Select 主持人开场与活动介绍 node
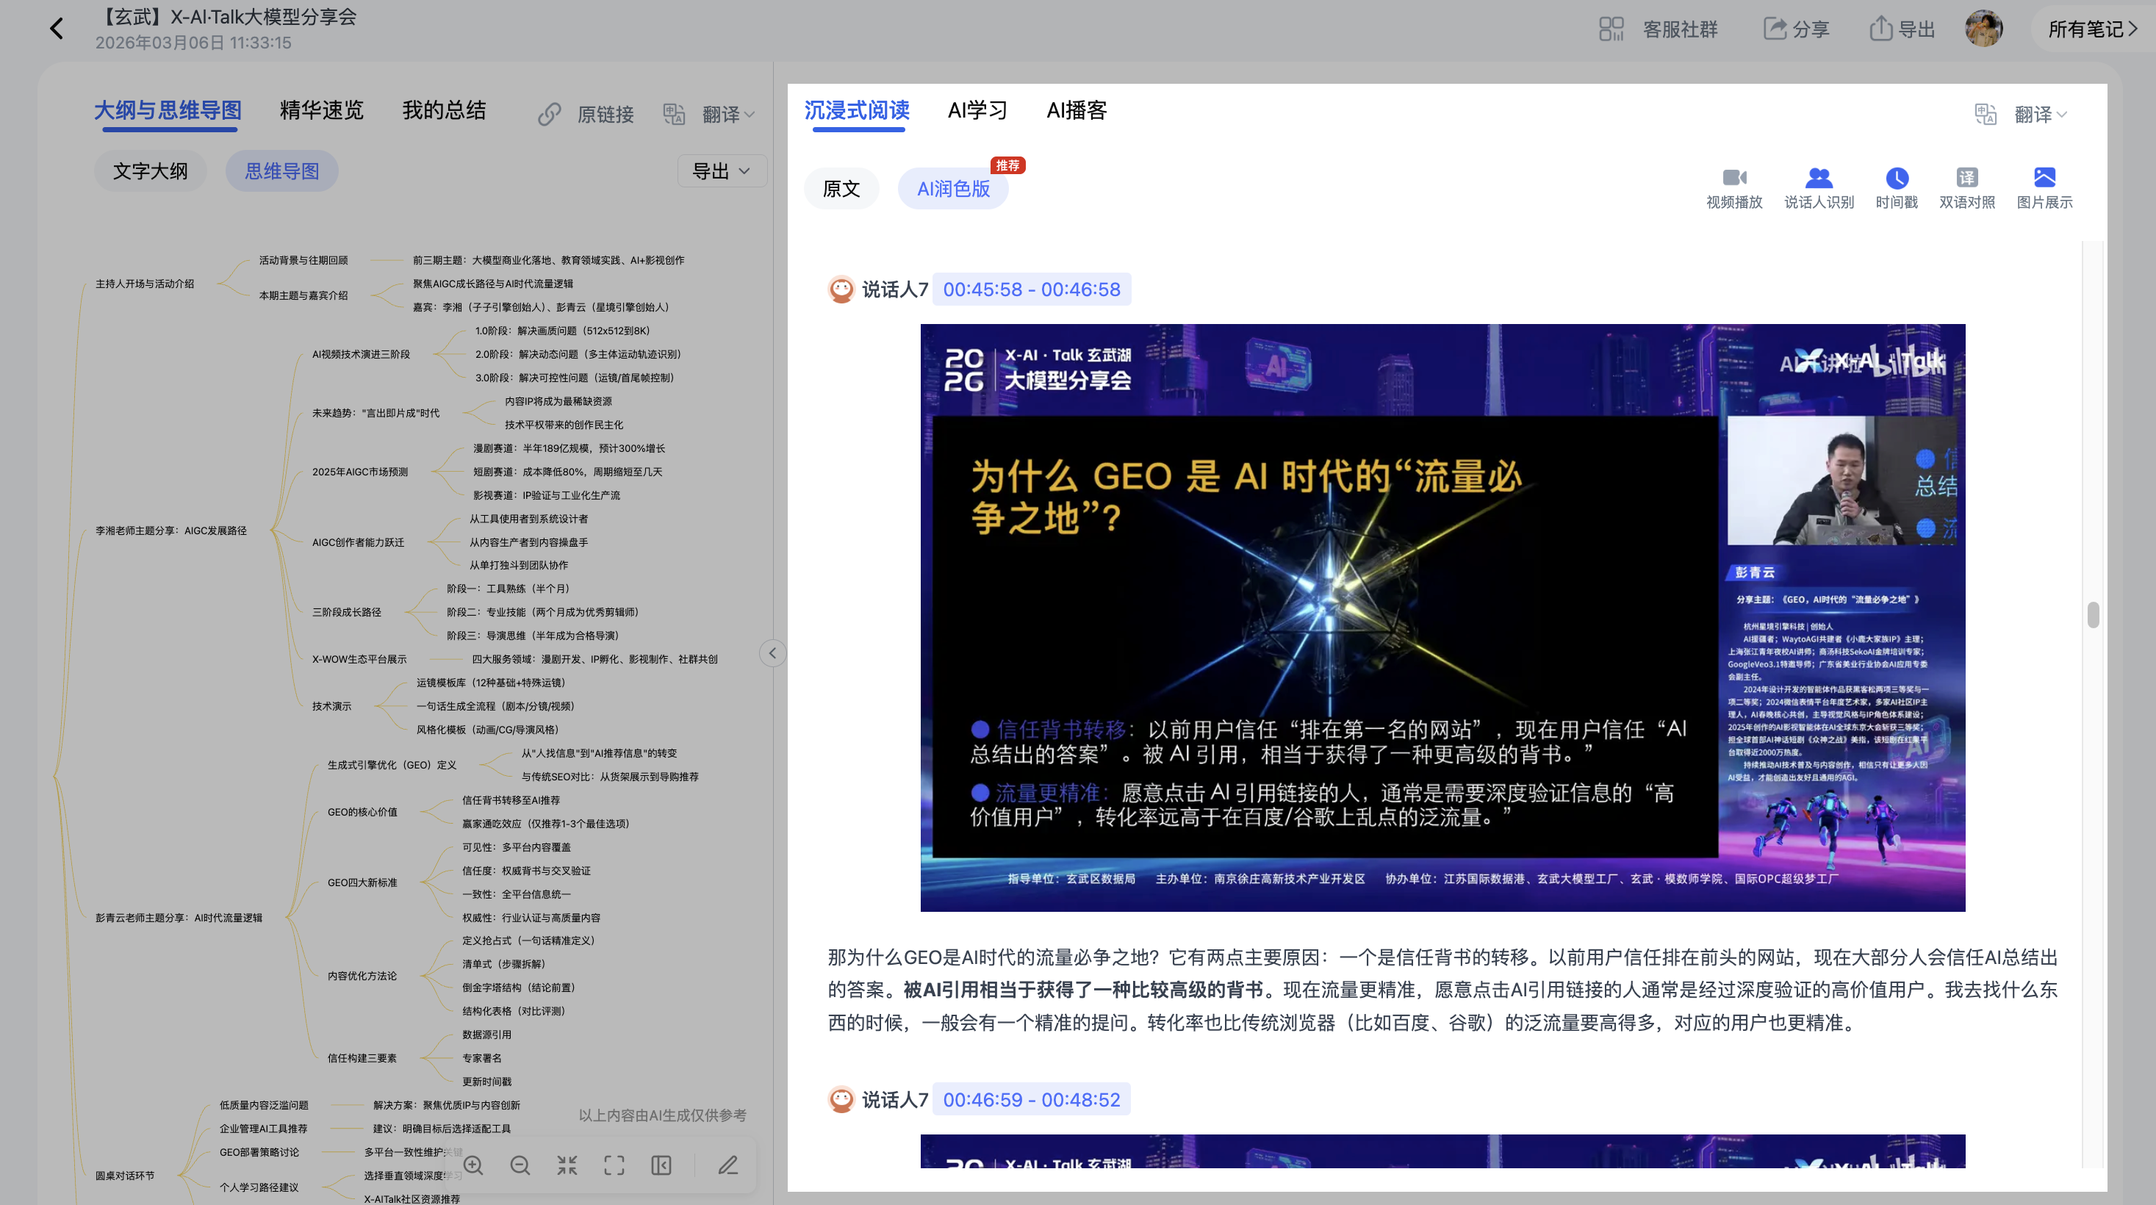 [145, 284]
